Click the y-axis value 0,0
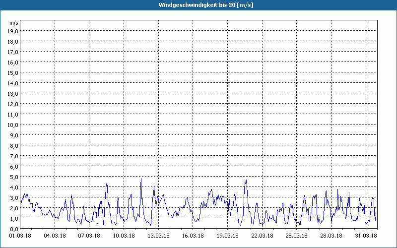The width and height of the screenshot is (397, 248). pos(14,229)
